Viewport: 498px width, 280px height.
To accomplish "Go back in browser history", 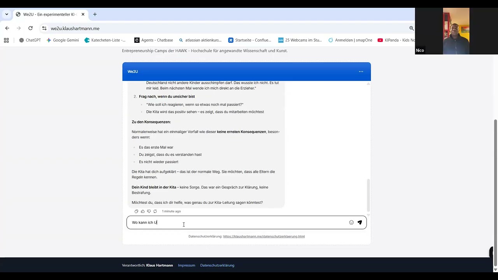I will point(7,28).
